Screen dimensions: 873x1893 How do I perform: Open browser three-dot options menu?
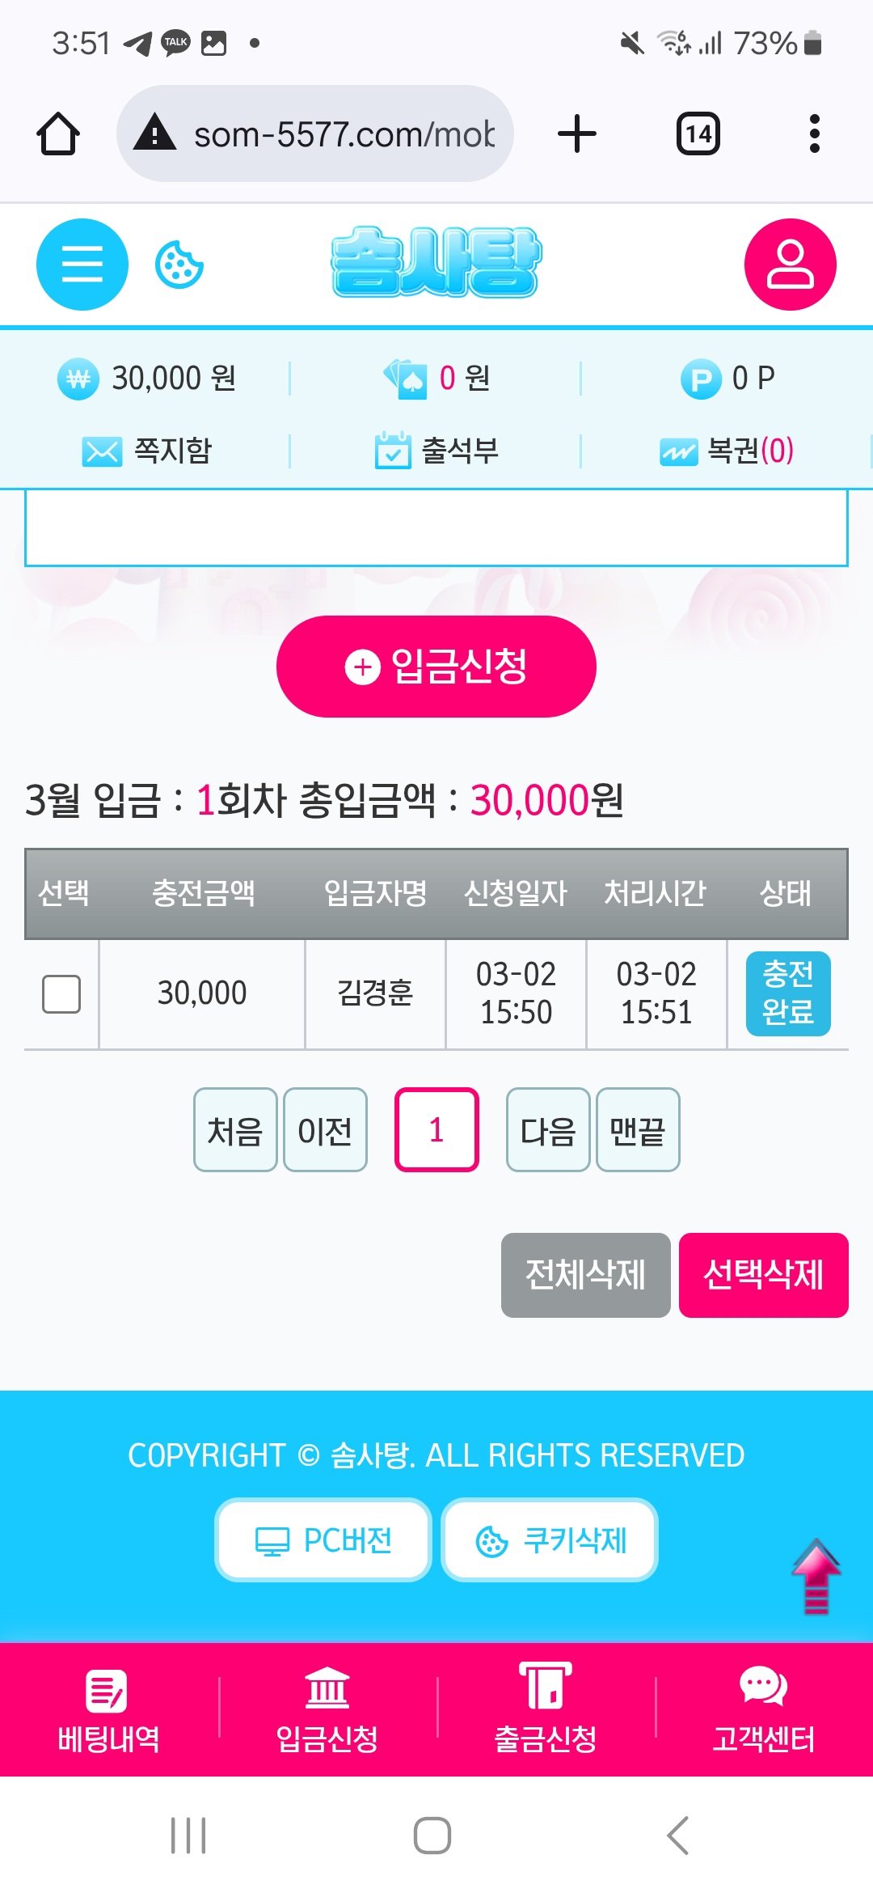tap(814, 133)
